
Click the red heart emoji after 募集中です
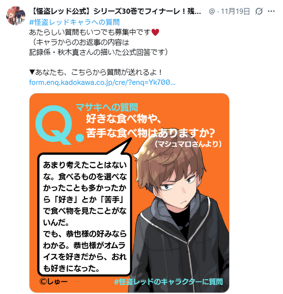pos(155,32)
